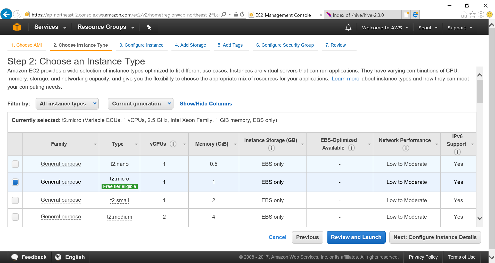Open the Terms of Use link
Image resolution: width=495 pixels, height=263 pixels.
click(x=461, y=257)
